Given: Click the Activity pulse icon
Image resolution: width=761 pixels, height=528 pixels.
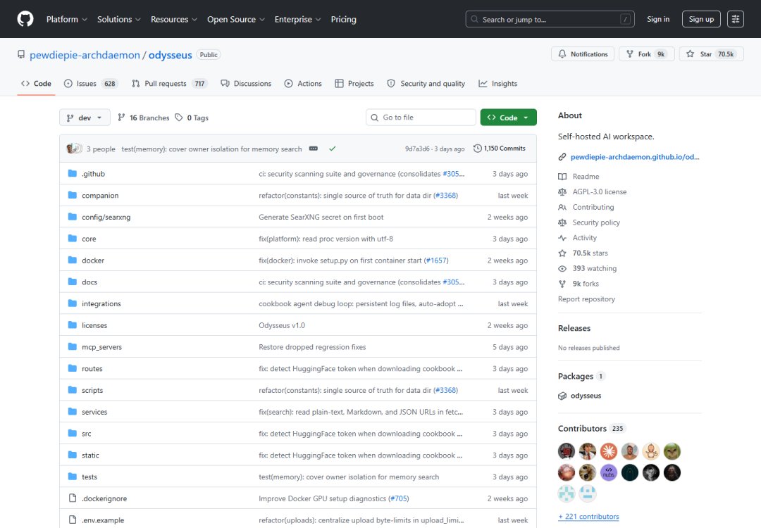Looking at the screenshot, I should tap(562, 237).
